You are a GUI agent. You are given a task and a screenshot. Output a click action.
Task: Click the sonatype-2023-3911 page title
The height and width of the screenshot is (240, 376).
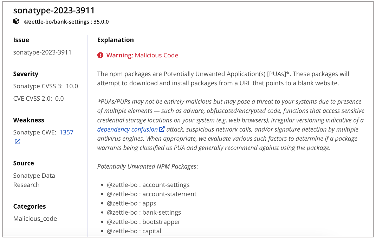[x=54, y=10]
